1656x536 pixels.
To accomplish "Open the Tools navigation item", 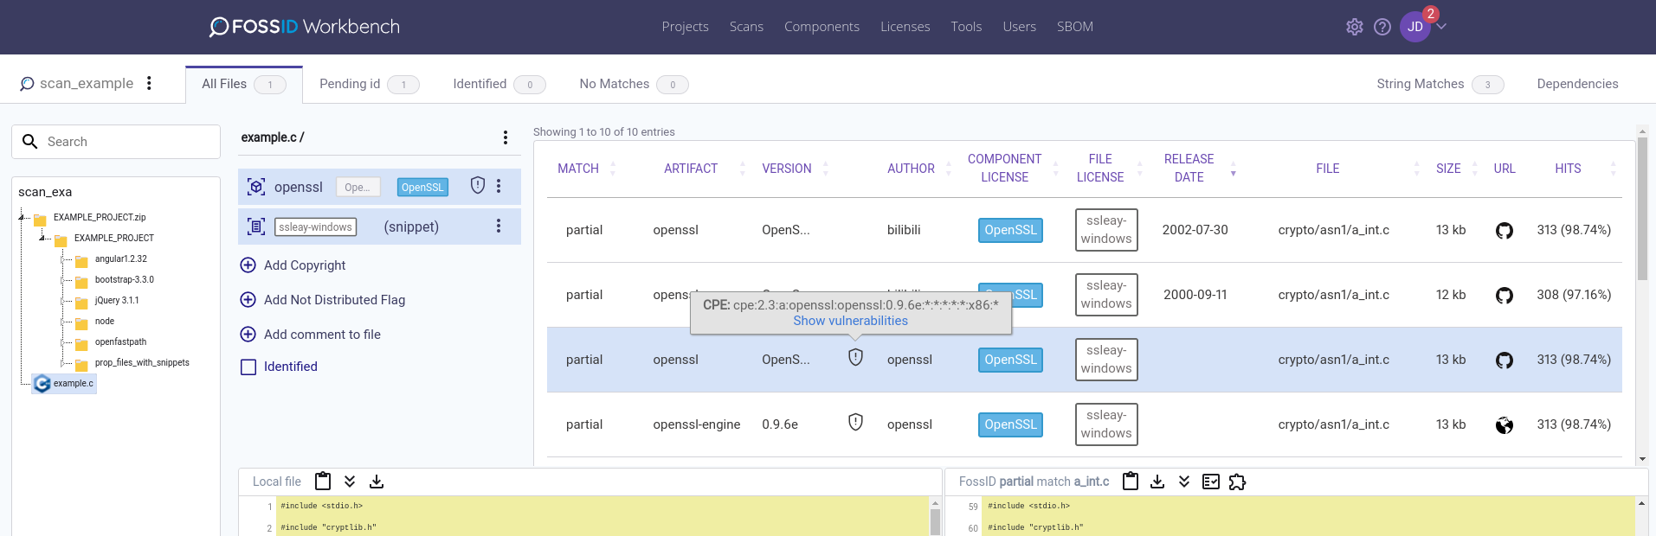I will (x=966, y=27).
